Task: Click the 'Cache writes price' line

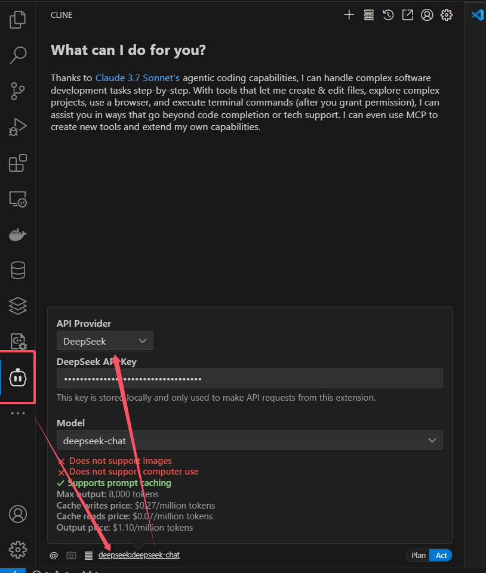Action: (136, 506)
